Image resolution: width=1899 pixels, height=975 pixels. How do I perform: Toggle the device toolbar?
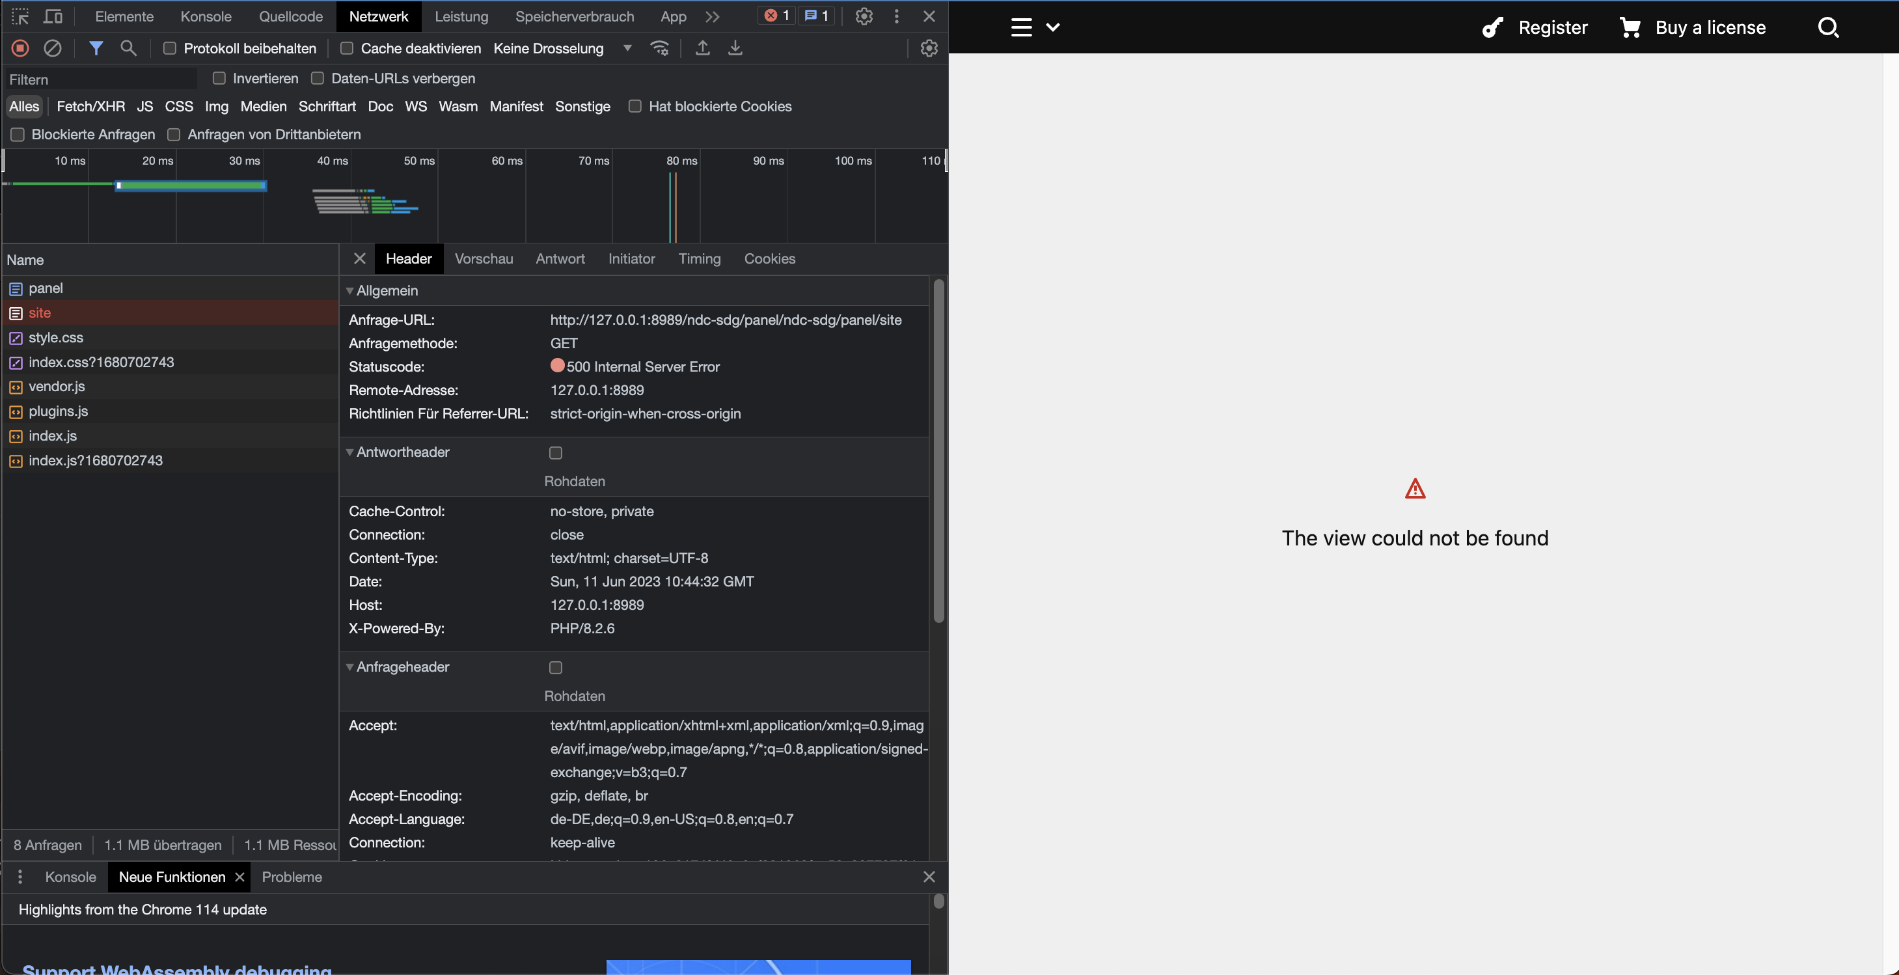click(x=52, y=16)
